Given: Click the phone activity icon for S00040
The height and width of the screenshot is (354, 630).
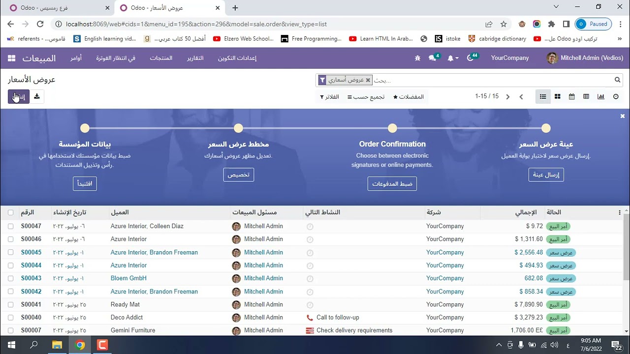Looking at the screenshot, I should point(310,318).
